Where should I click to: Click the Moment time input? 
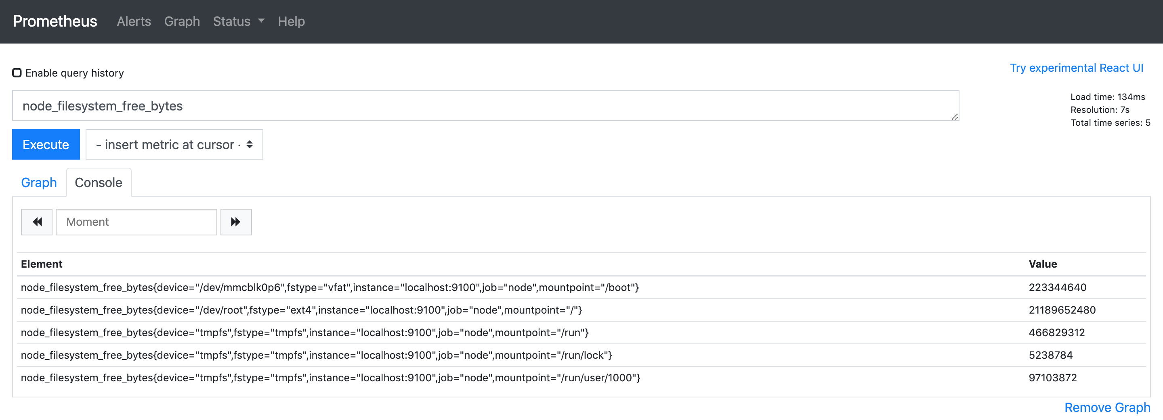pyautogui.click(x=136, y=222)
